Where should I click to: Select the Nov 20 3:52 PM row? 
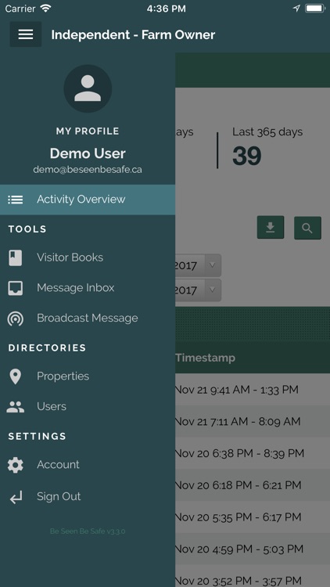pyautogui.click(x=253, y=577)
